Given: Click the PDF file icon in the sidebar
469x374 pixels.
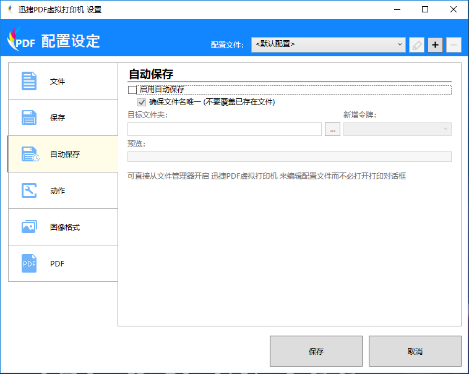Looking at the screenshot, I should [29, 263].
